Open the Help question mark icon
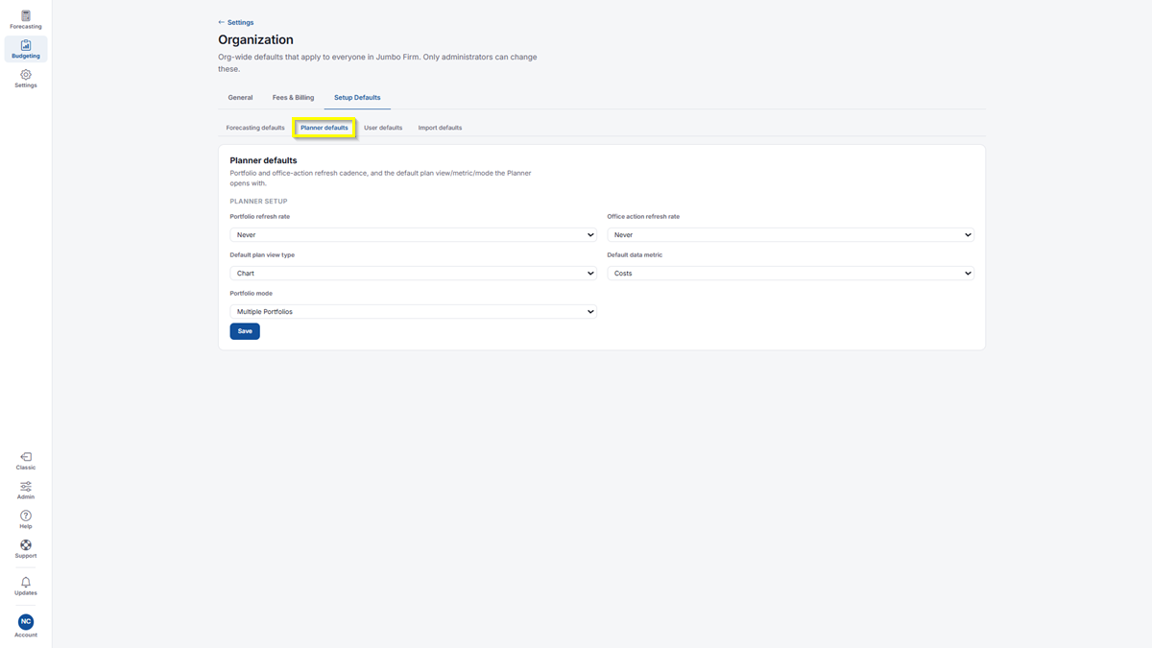 tap(26, 519)
